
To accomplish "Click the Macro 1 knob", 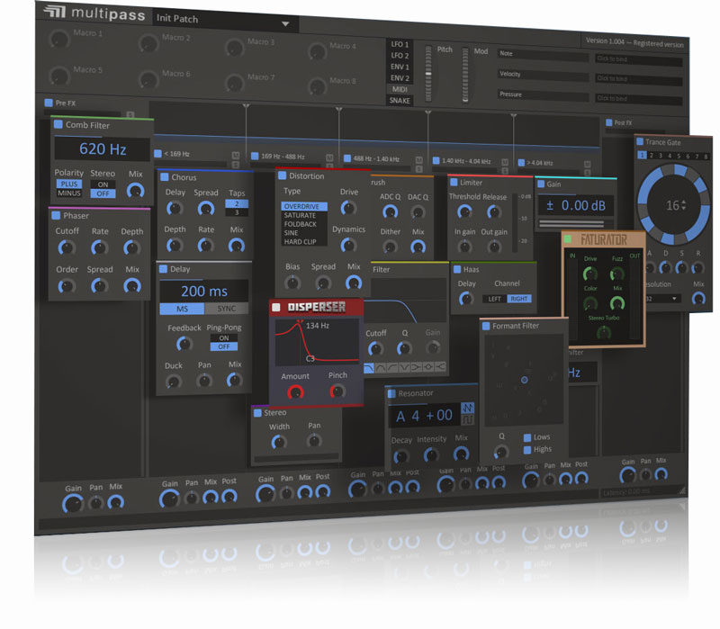I will pyautogui.click(x=59, y=40).
